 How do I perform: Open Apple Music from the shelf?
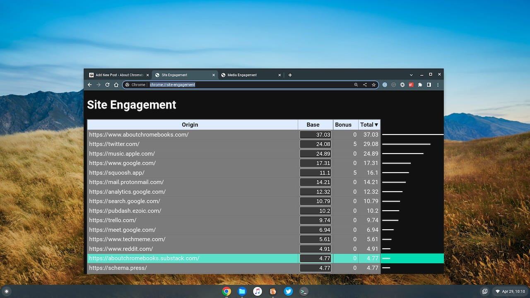[258, 291]
